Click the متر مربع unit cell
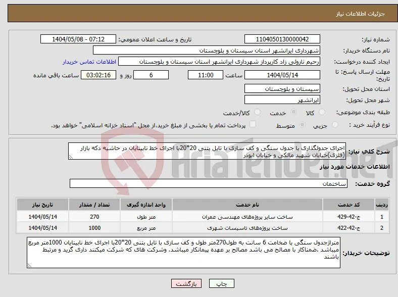Viewport: 398px width, 297px height. point(146,228)
